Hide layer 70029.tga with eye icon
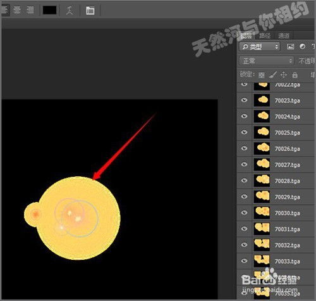 click(244, 196)
